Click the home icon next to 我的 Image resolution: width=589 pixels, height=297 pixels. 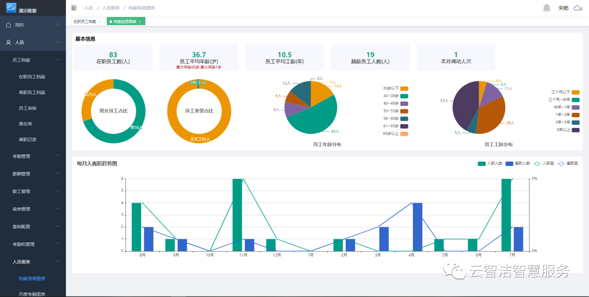[x=8, y=25]
